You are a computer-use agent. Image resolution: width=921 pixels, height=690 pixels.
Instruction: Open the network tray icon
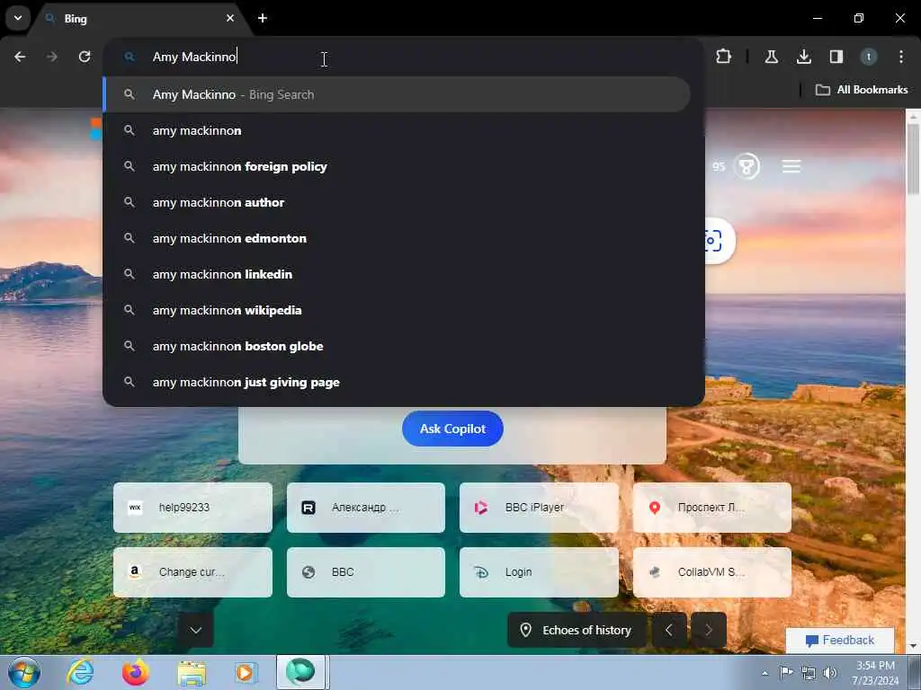click(x=809, y=673)
